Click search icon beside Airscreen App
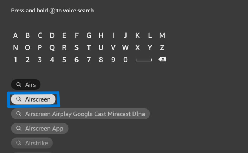The width and height of the screenshot is (248, 153). pyautogui.click(x=19, y=128)
